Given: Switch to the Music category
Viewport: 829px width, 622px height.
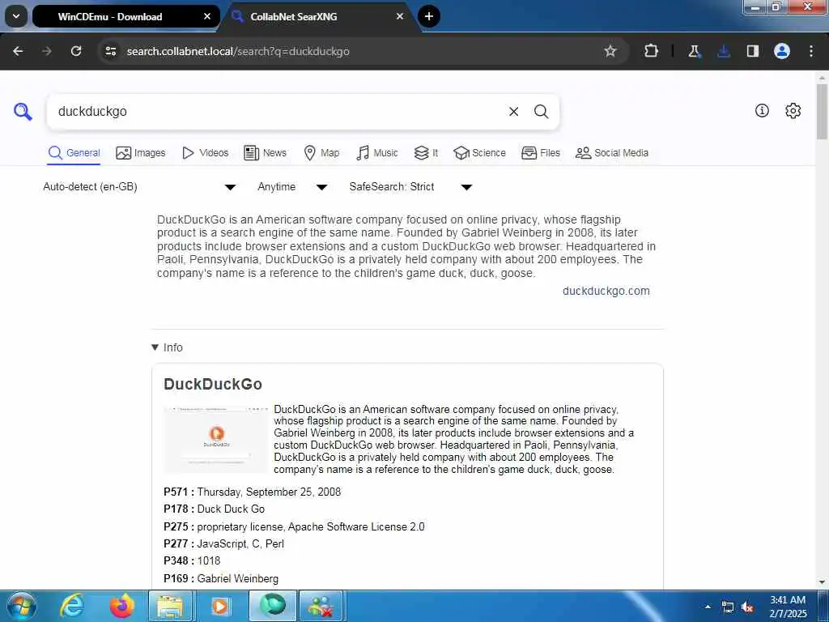Looking at the screenshot, I should 376,153.
